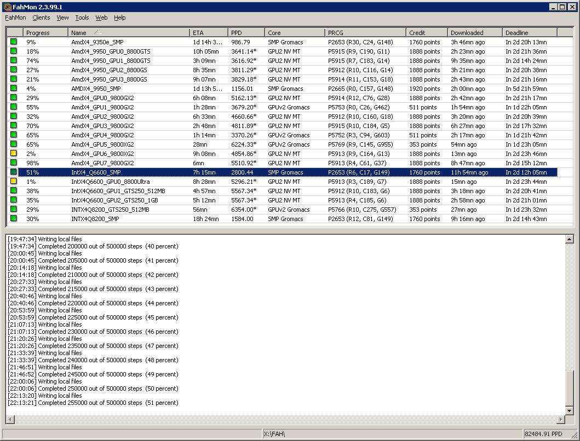
Task: Sort by Downloaded column header
Action: [475, 32]
